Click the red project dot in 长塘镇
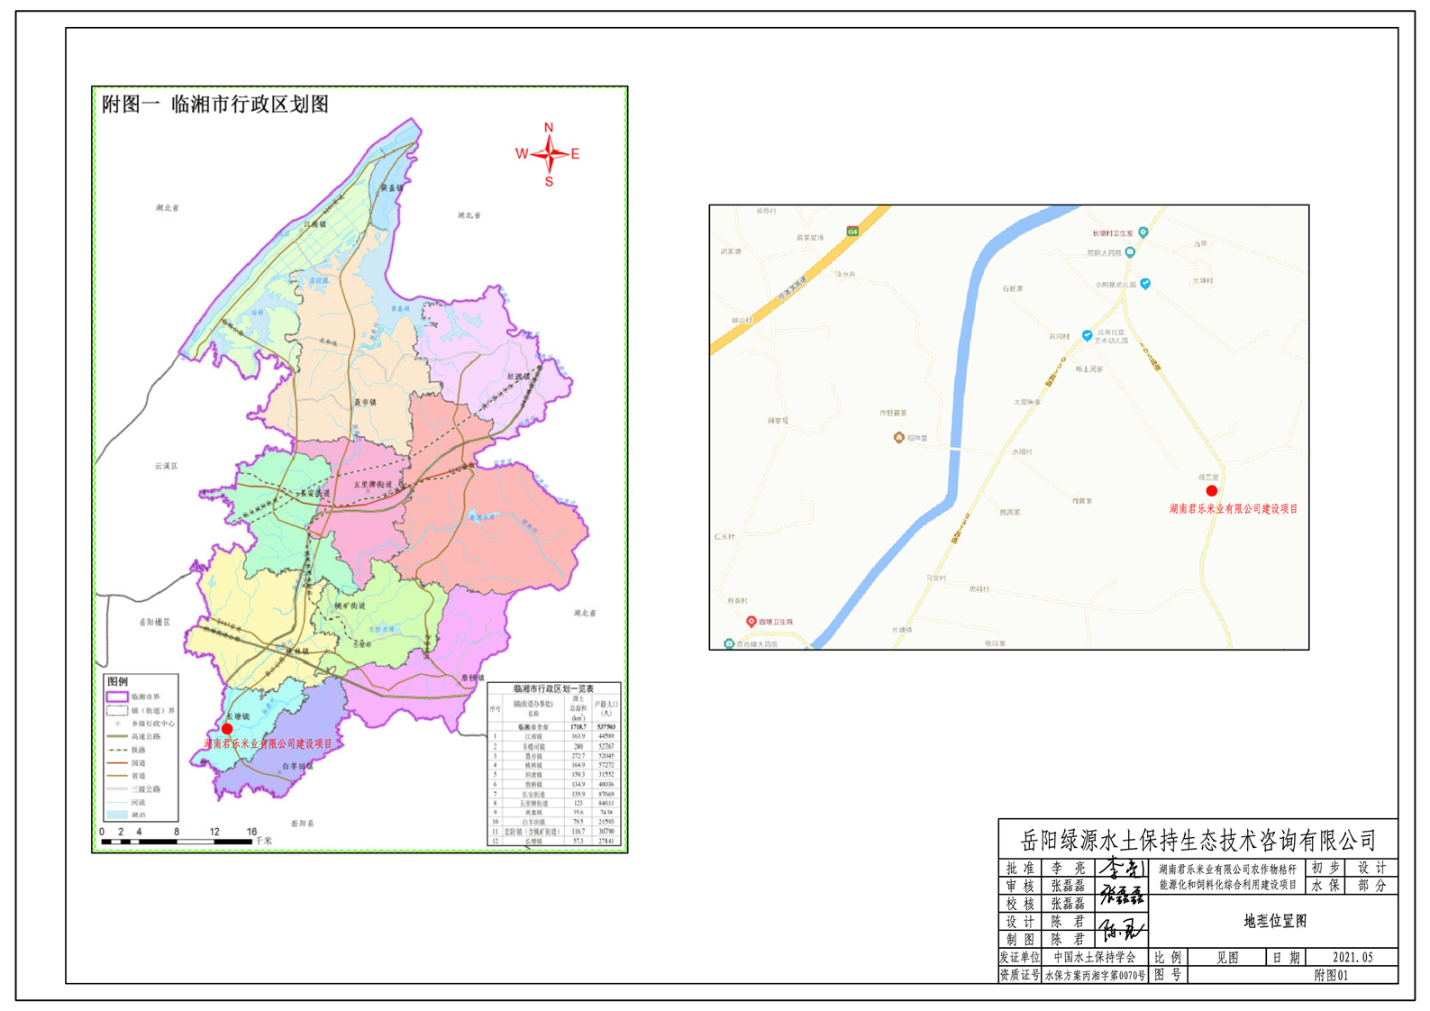 [x=227, y=729]
